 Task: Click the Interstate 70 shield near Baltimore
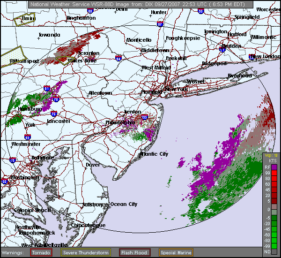pyautogui.click(x=13, y=160)
